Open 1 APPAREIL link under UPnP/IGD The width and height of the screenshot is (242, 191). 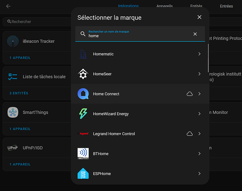click(20, 164)
